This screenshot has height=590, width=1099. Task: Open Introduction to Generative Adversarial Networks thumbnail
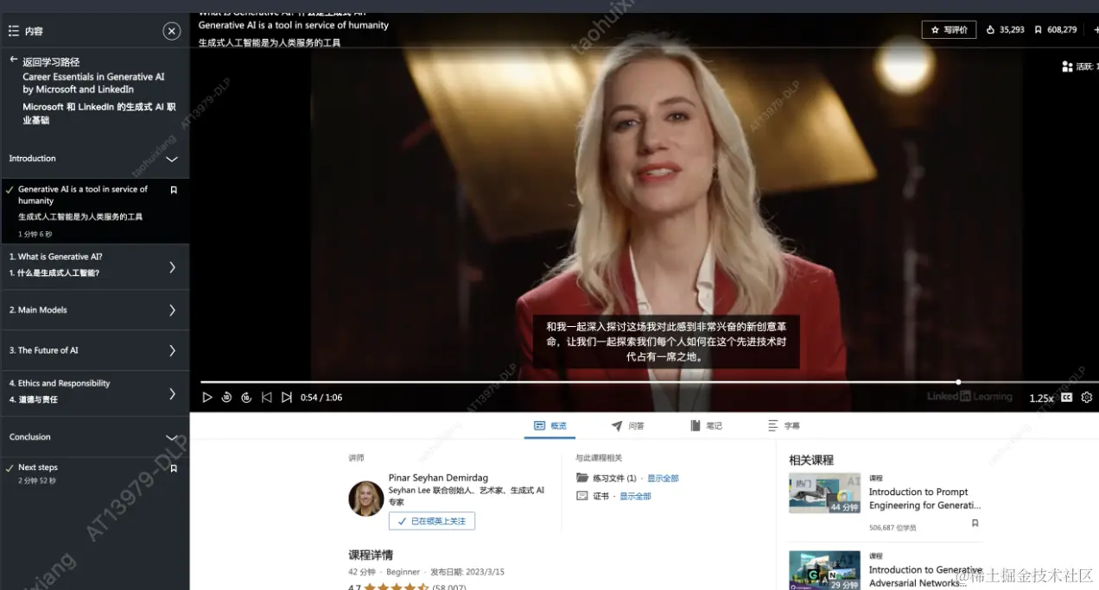pyautogui.click(x=824, y=570)
